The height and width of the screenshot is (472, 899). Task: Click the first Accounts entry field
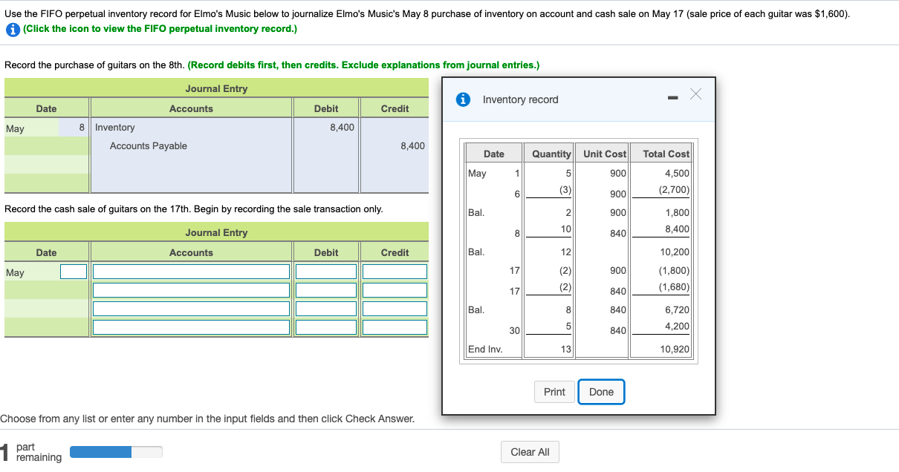(x=191, y=272)
